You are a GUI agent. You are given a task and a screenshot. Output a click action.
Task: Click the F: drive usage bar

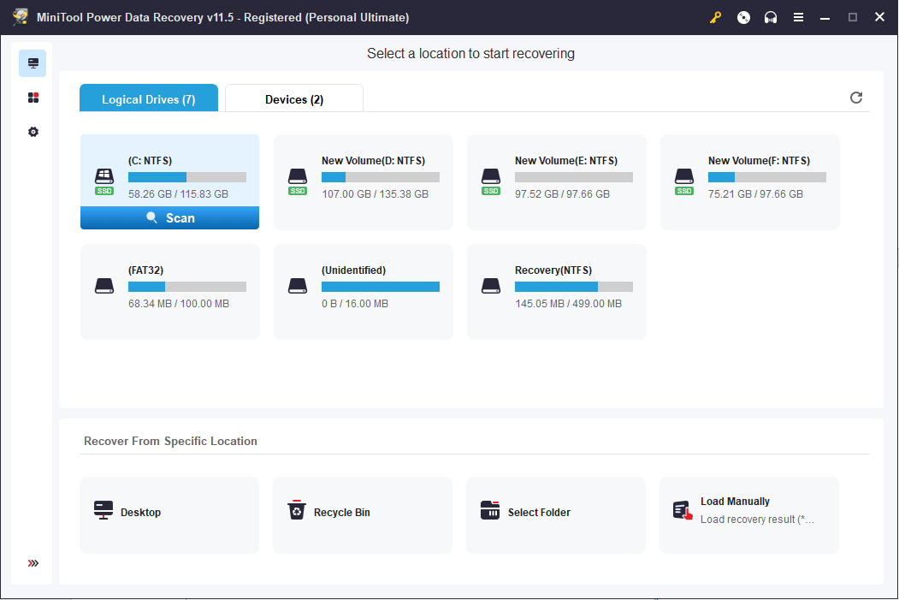pyautogui.click(x=767, y=177)
